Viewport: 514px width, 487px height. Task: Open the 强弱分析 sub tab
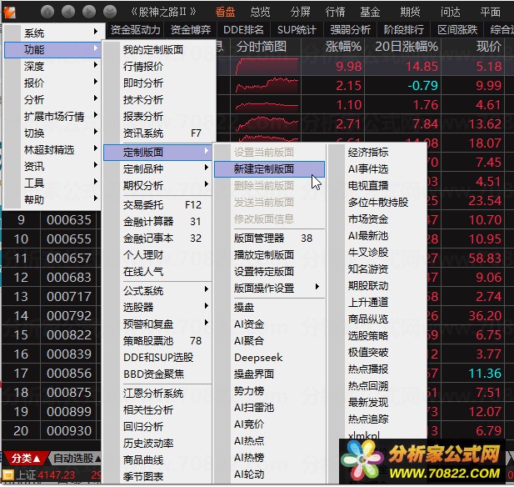pyautogui.click(x=351, y=30)
